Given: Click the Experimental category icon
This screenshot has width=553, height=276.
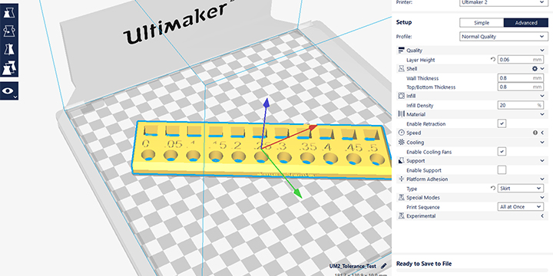Looking at the screenshot, I should (401, 215).
